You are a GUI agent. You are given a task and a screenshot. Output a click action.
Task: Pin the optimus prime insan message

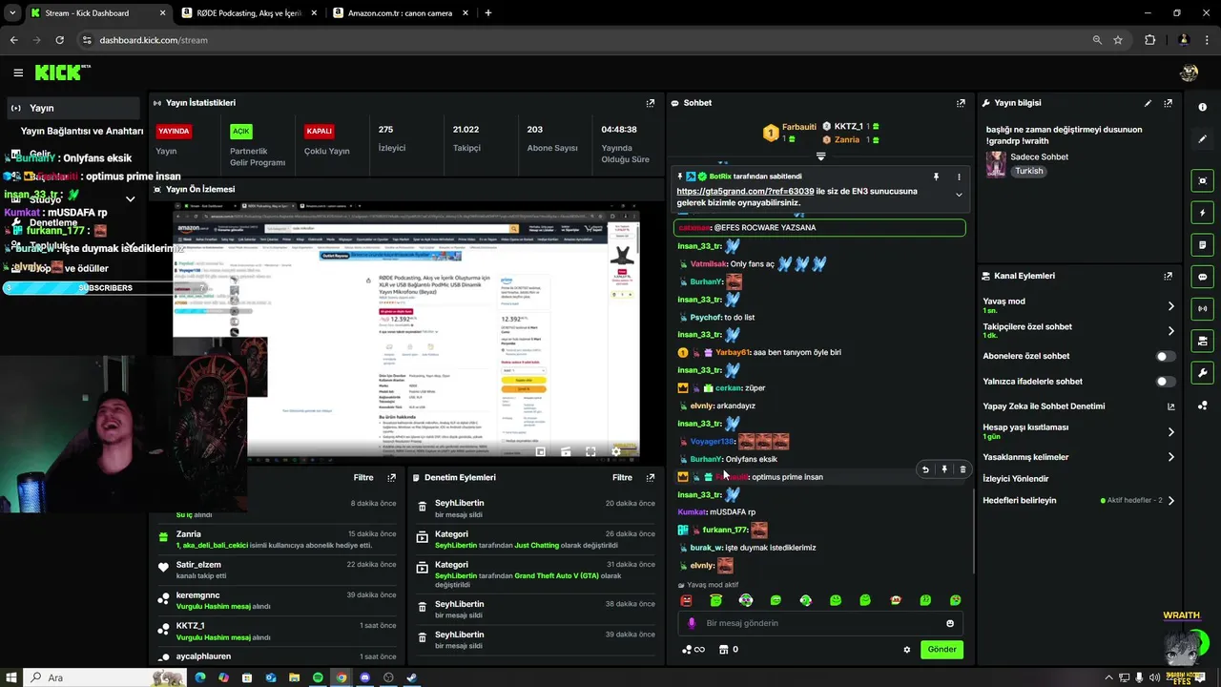944,469
